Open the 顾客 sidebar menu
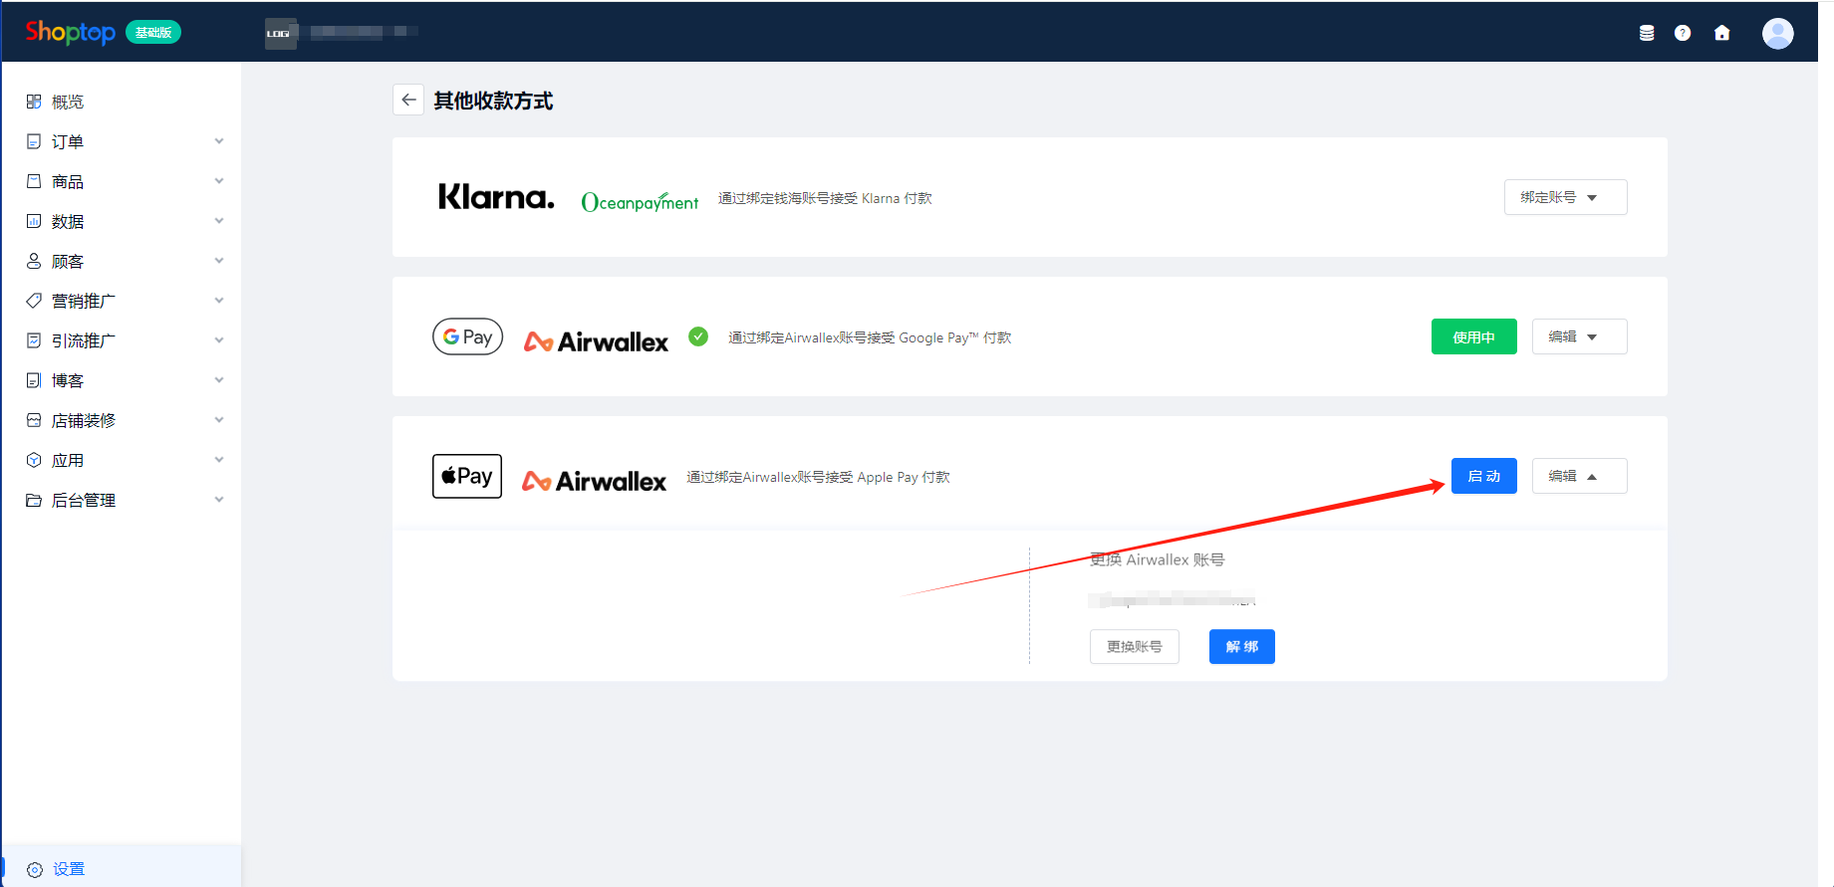The height and width of the screenshot is (887, 1834). [x=122, y=261]
